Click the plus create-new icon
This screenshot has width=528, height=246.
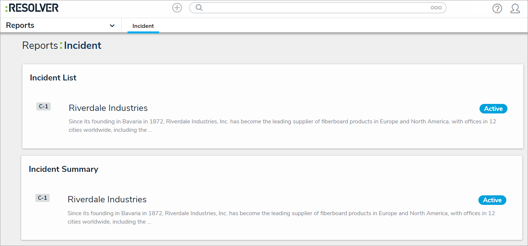(177, 8)
